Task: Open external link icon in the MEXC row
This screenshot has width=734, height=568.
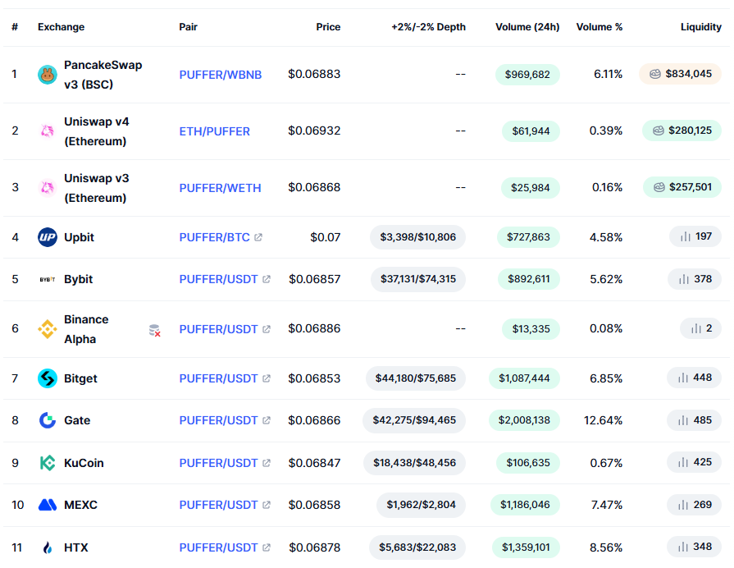Action: (x=267, y=505)
